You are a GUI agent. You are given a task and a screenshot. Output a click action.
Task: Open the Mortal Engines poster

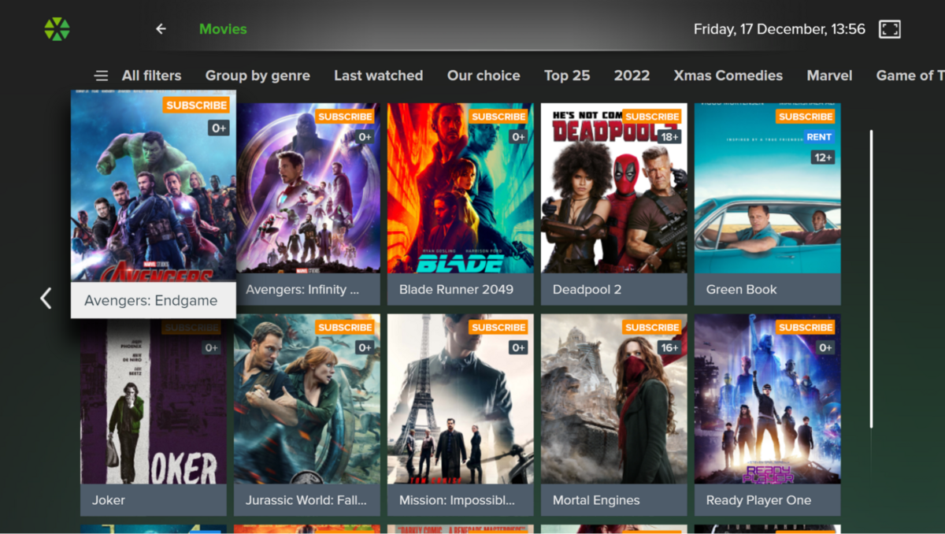click(614, 399)
